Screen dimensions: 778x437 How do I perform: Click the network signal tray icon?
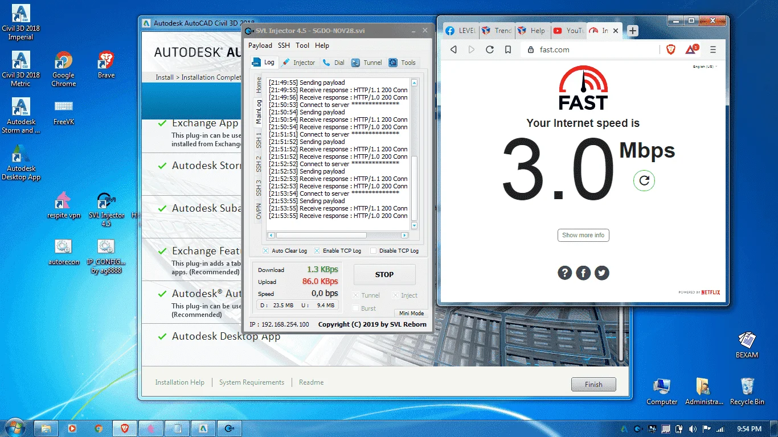720,429
